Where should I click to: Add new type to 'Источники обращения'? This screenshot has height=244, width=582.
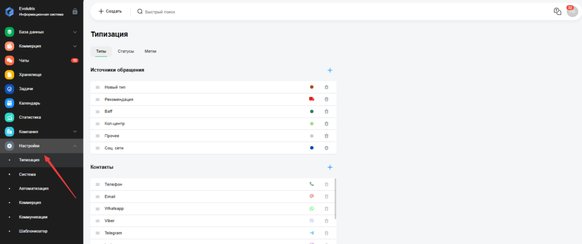(x=330, y=70)
